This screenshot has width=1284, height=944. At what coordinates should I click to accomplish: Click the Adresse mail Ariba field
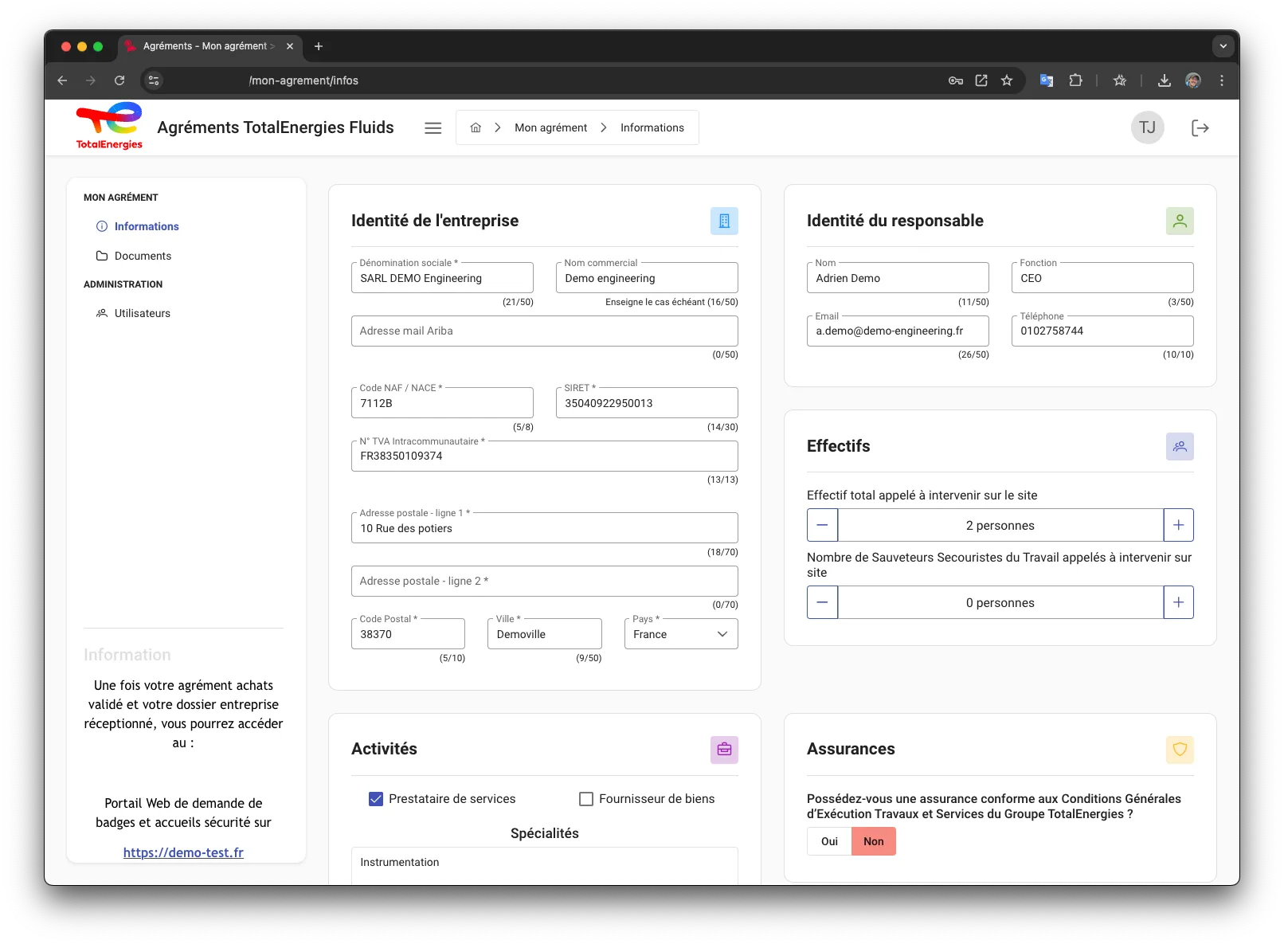click(x=544, y=331)
